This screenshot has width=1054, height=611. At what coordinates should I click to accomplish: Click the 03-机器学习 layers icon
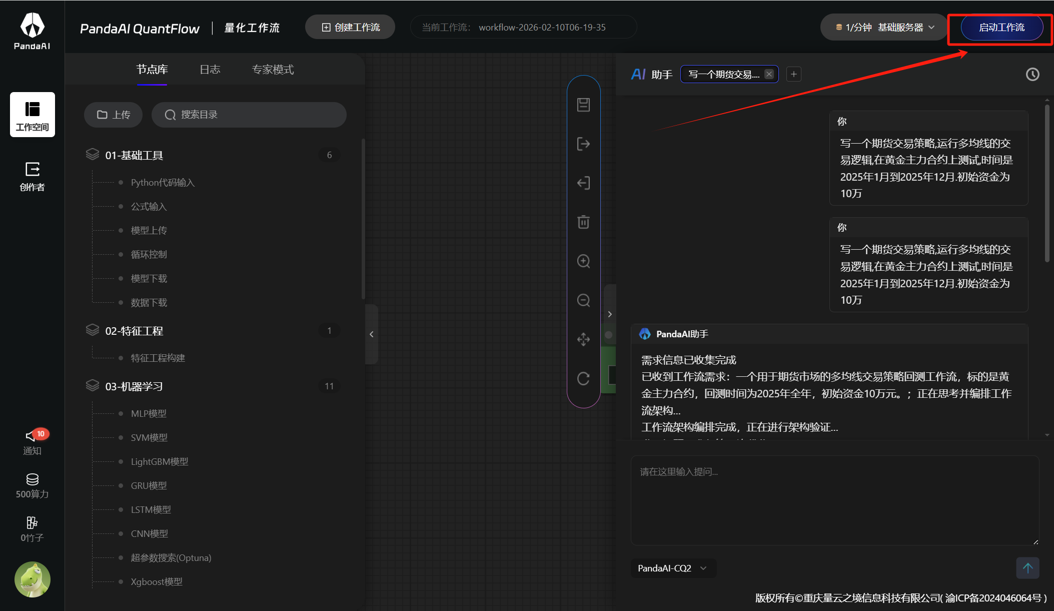93,386
